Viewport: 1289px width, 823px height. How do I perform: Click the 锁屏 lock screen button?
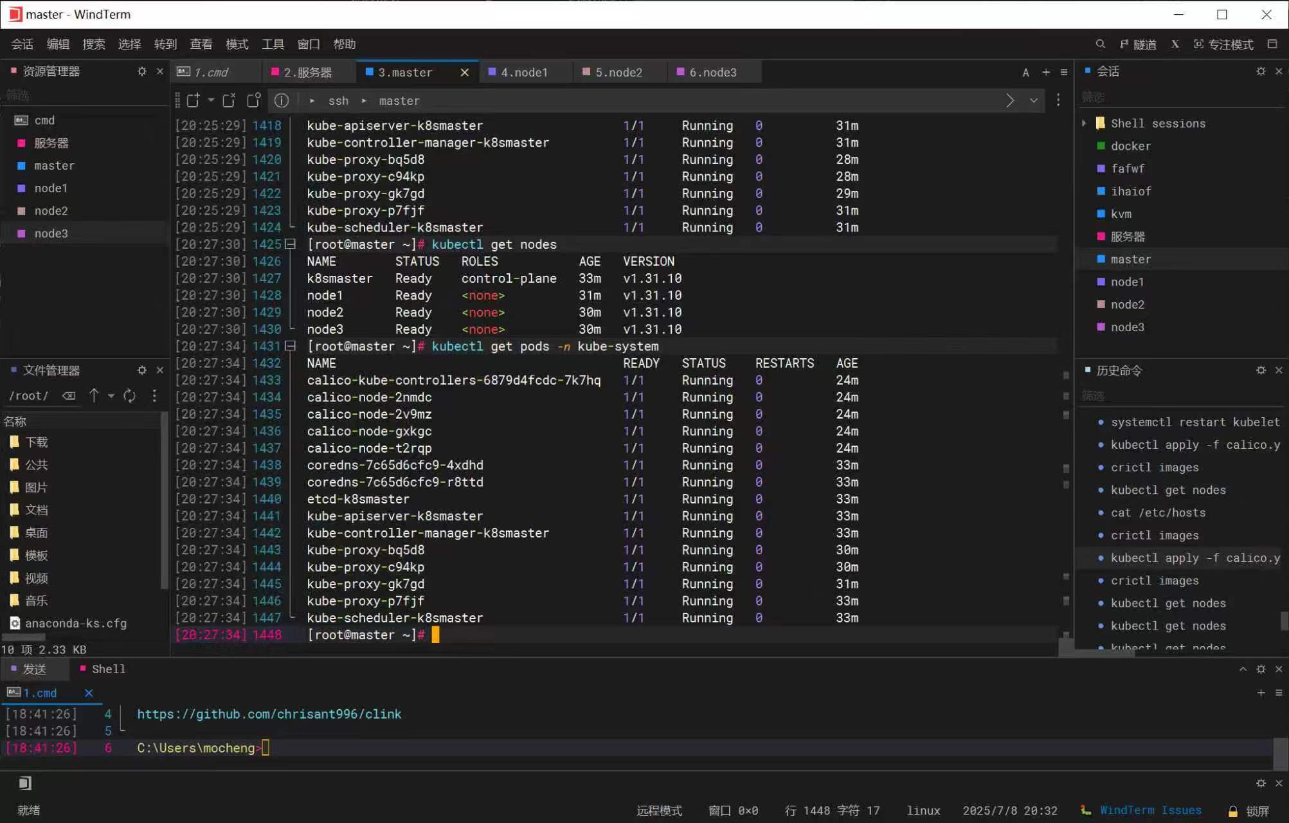click(1248, 811)
